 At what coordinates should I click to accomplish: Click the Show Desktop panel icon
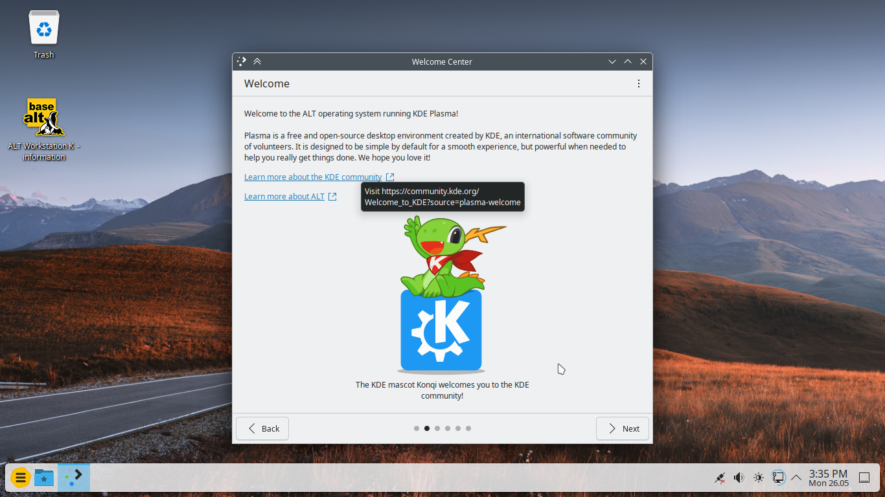tap(864, 478)
